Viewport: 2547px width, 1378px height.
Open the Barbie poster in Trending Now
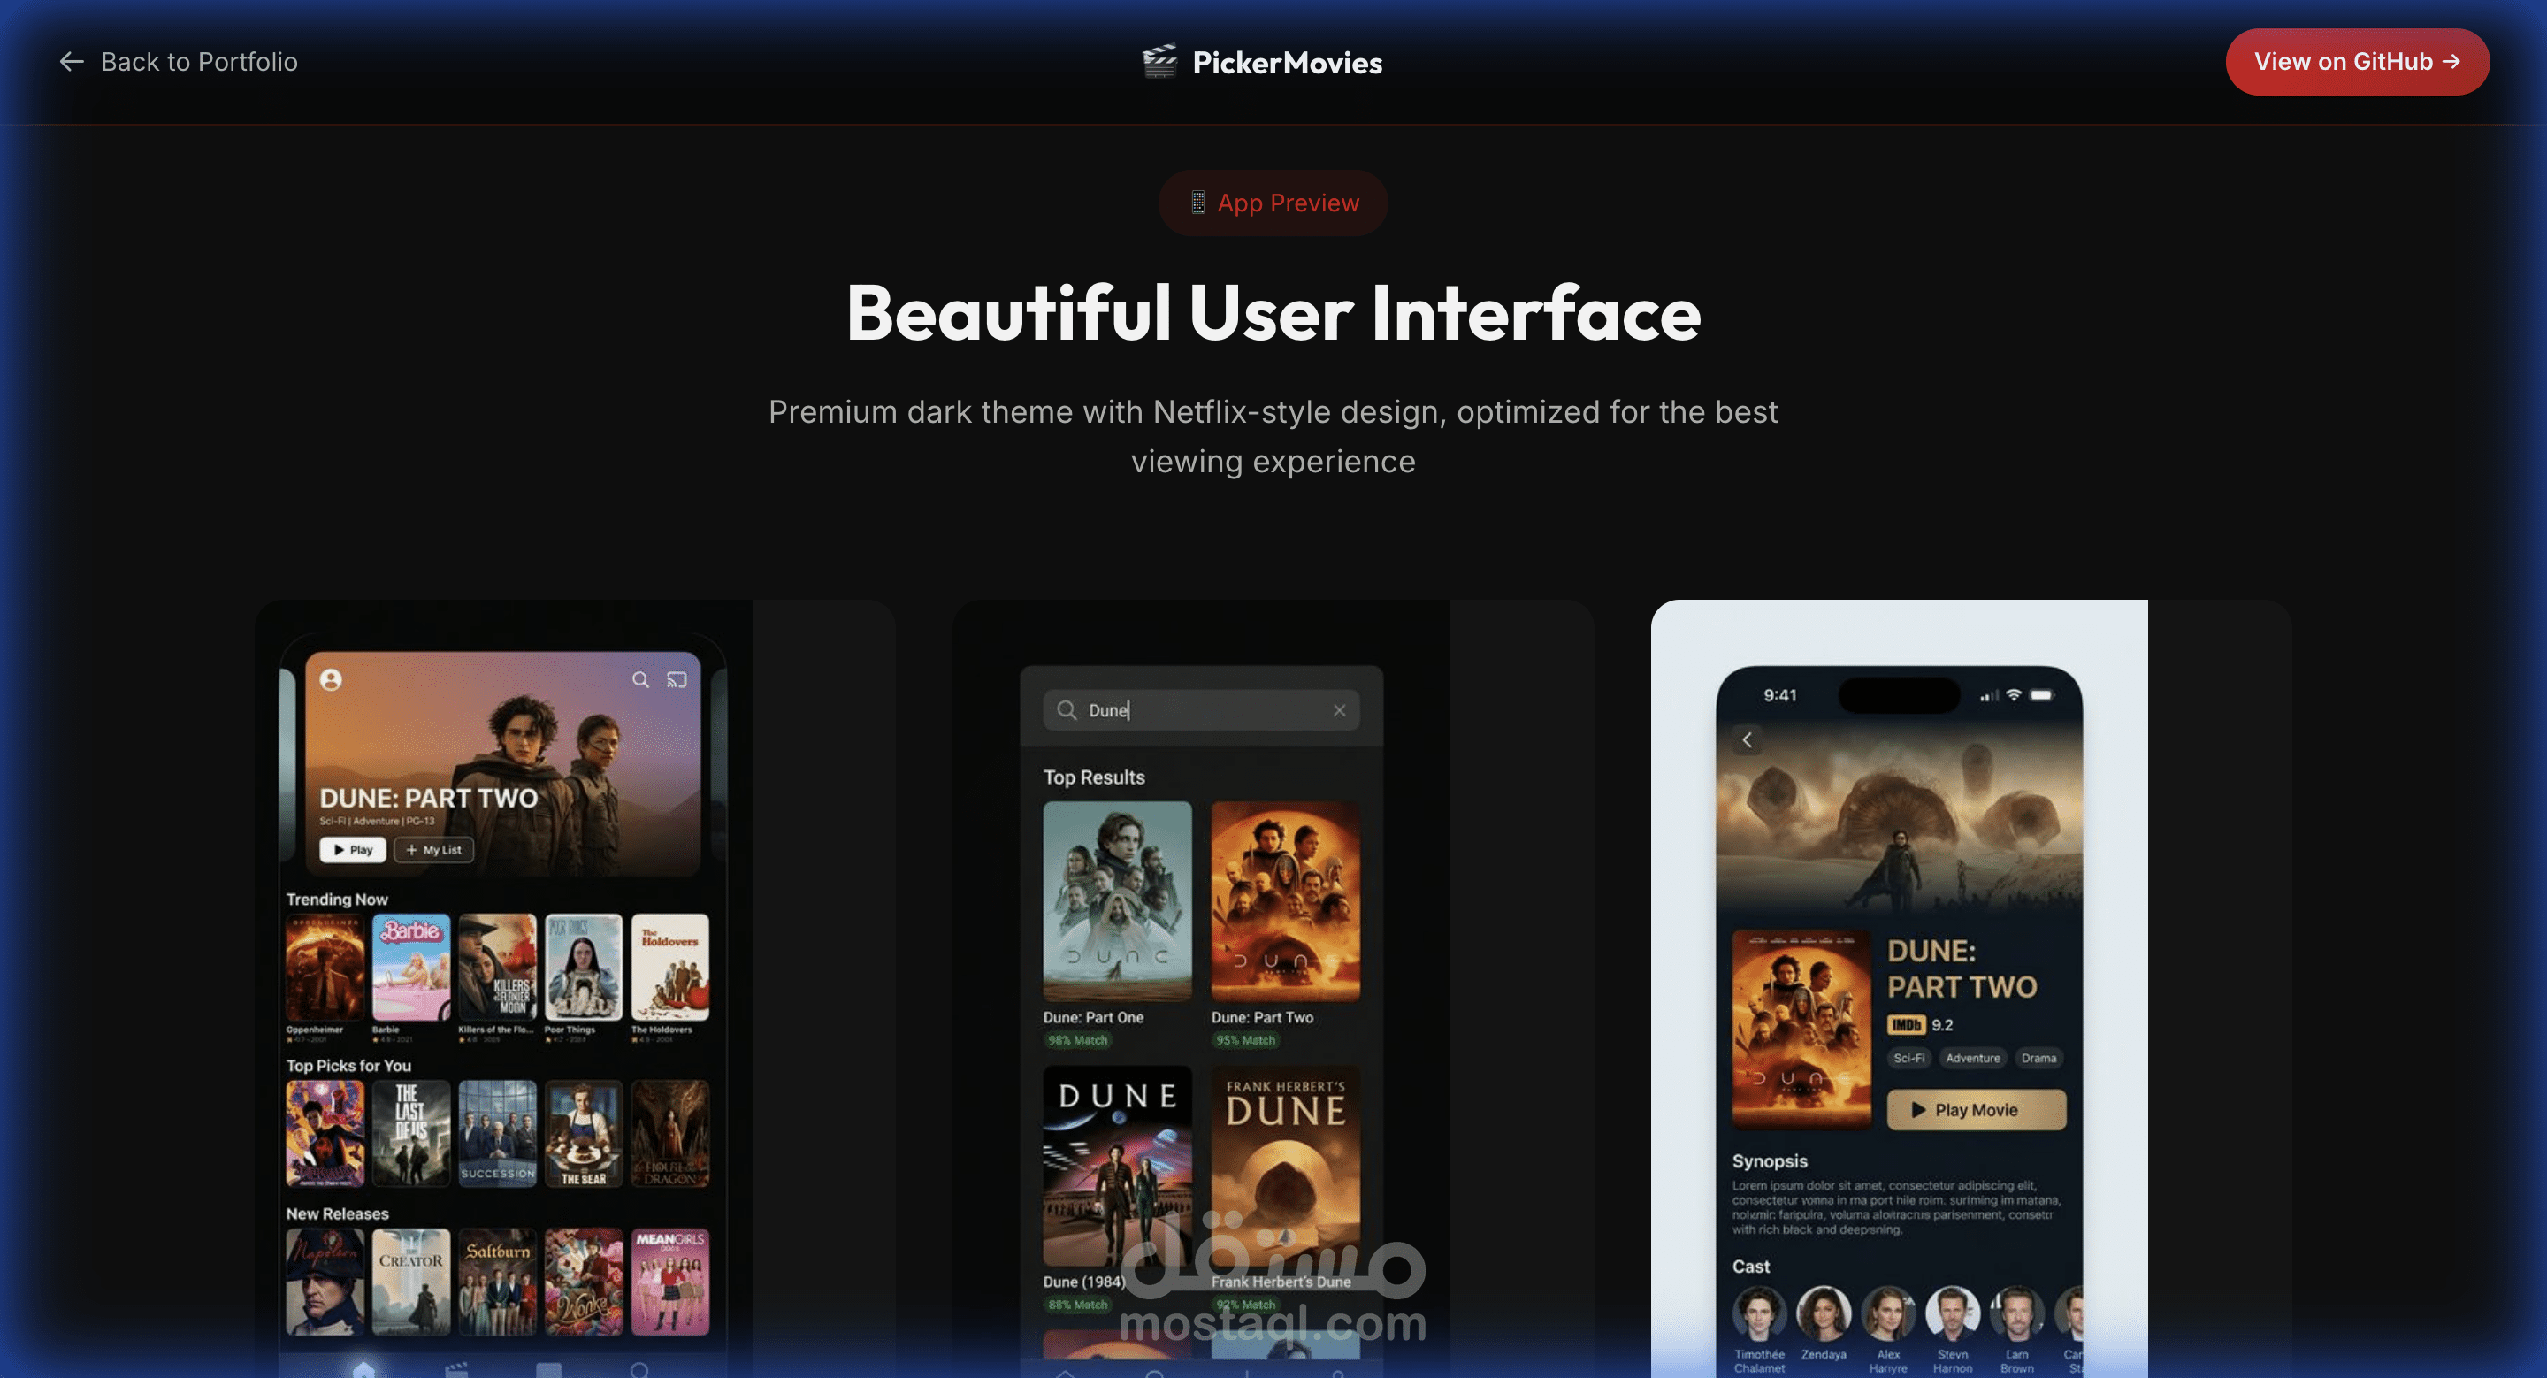(x=410, y=968)
